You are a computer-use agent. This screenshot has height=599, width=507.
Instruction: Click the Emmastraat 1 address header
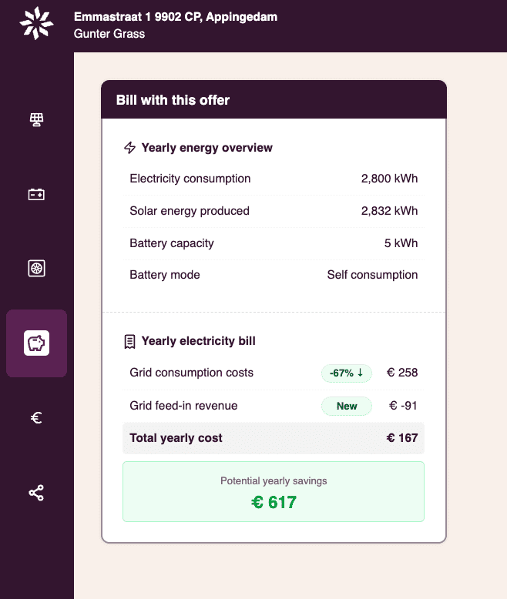[x=175, y=17]
